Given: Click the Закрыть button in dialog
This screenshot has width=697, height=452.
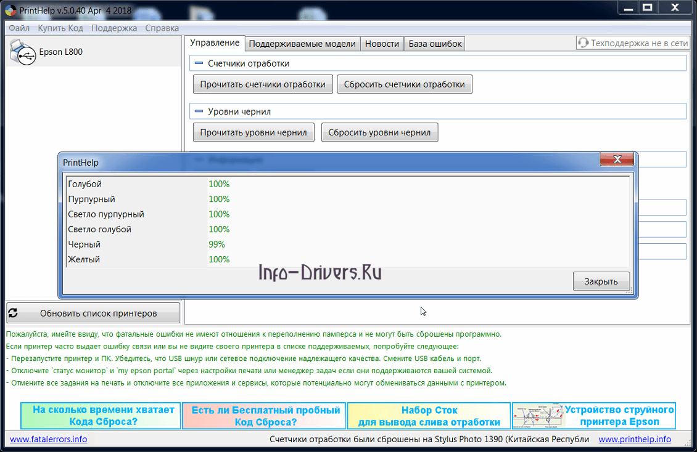Looking at the screenshot, I should click(601, 281).
